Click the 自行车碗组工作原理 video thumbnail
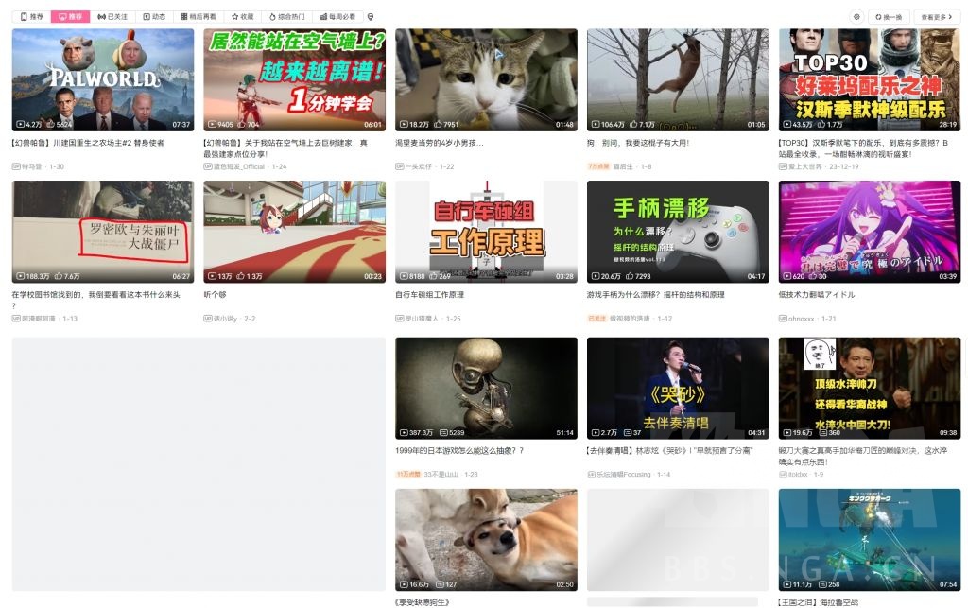Screen dimensions: 968x608 tap(485, 230)
